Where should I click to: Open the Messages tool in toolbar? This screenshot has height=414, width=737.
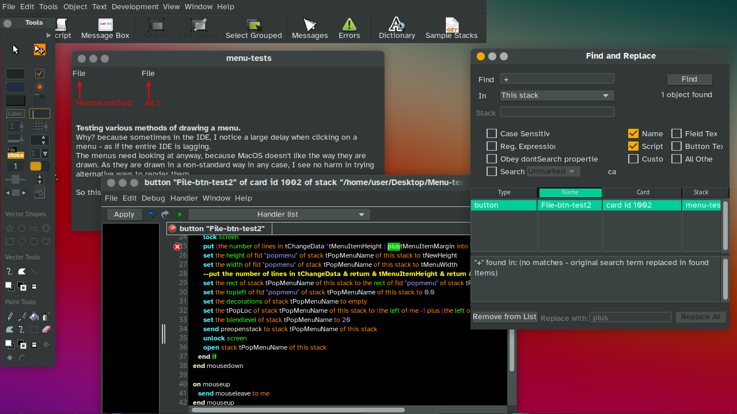point(310,29)
